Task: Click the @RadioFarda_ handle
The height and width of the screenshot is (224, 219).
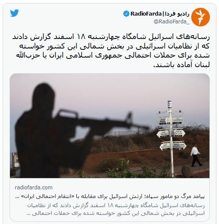Action: pos(171,22)
